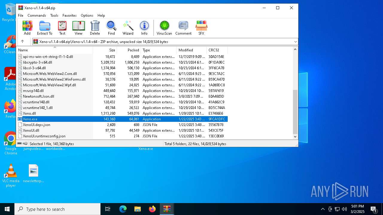Select XenoUI.dll file

(31, 130)
